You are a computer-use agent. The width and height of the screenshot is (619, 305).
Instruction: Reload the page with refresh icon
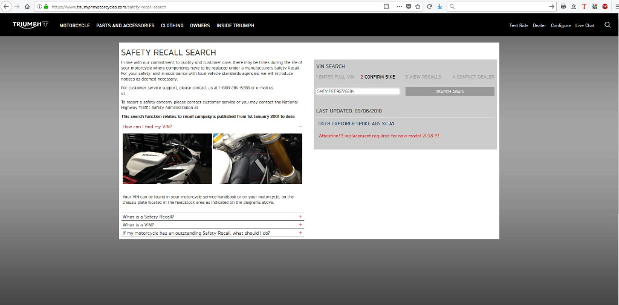pos(430,6)
